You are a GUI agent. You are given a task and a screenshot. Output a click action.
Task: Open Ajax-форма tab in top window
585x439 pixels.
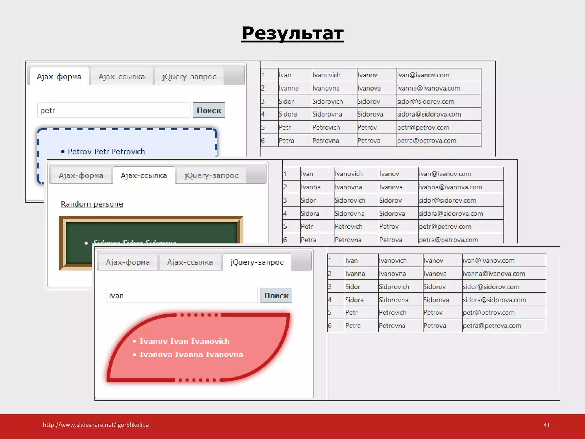click(x=59, y=76)
